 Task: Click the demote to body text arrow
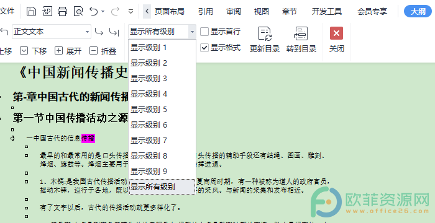(114, 32)
